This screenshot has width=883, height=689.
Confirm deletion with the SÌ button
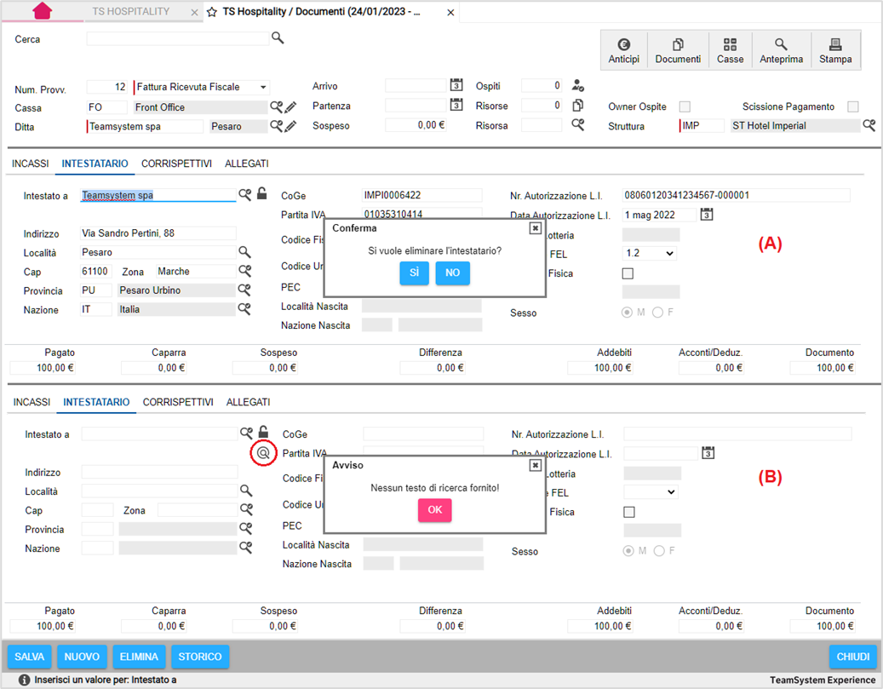tap(415, 273)
